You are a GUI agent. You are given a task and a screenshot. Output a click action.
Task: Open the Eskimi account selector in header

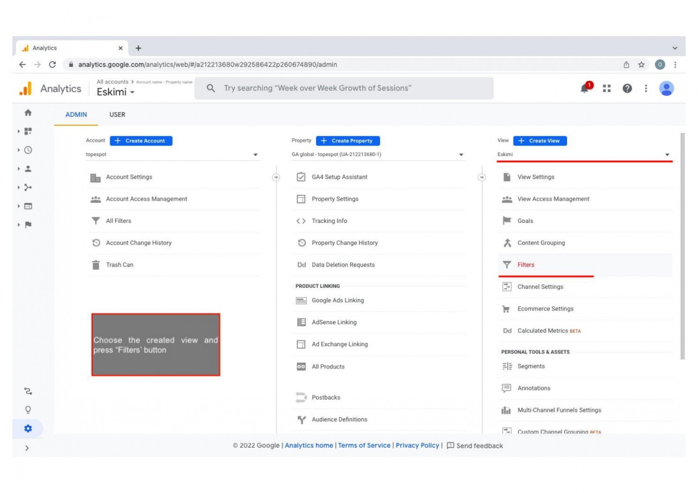pos(116,92)
